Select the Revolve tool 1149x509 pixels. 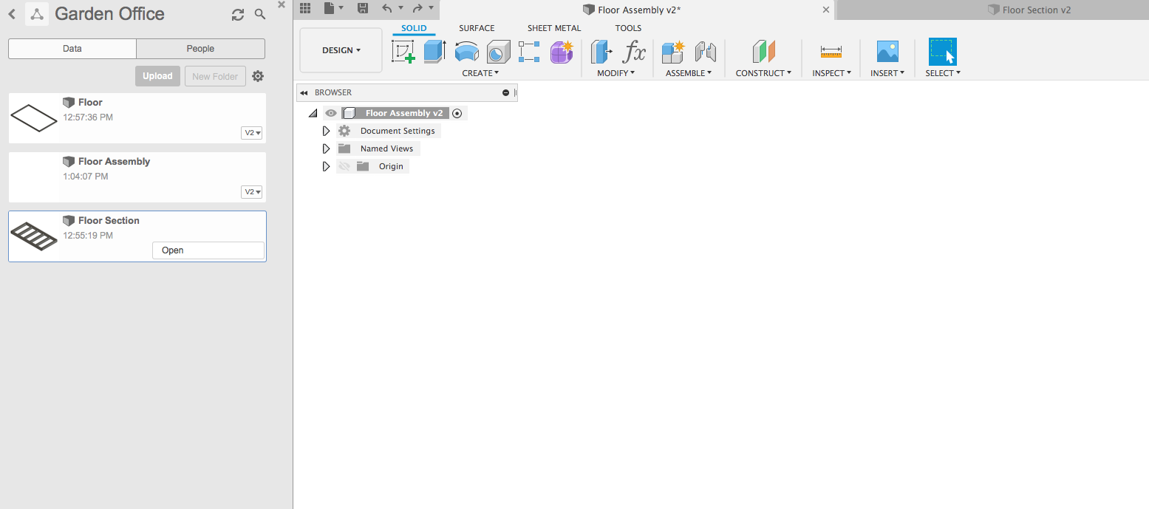click(466, 50)
